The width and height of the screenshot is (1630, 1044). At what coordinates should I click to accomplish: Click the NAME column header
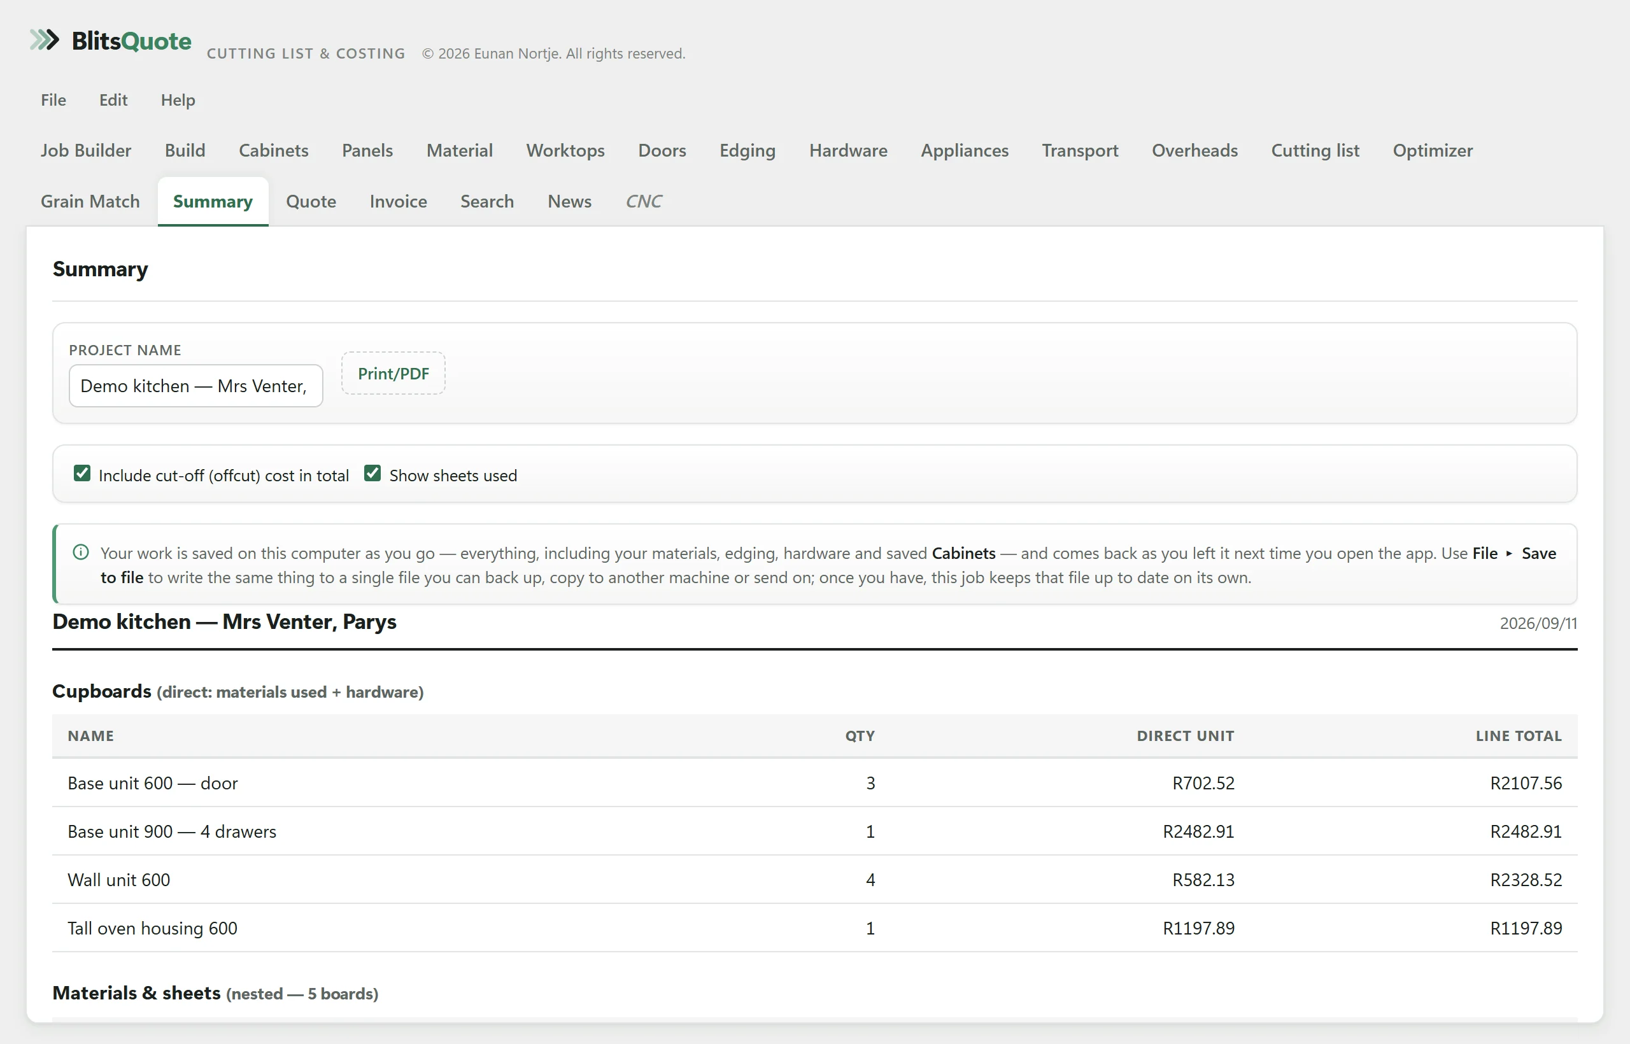[91, 735]
